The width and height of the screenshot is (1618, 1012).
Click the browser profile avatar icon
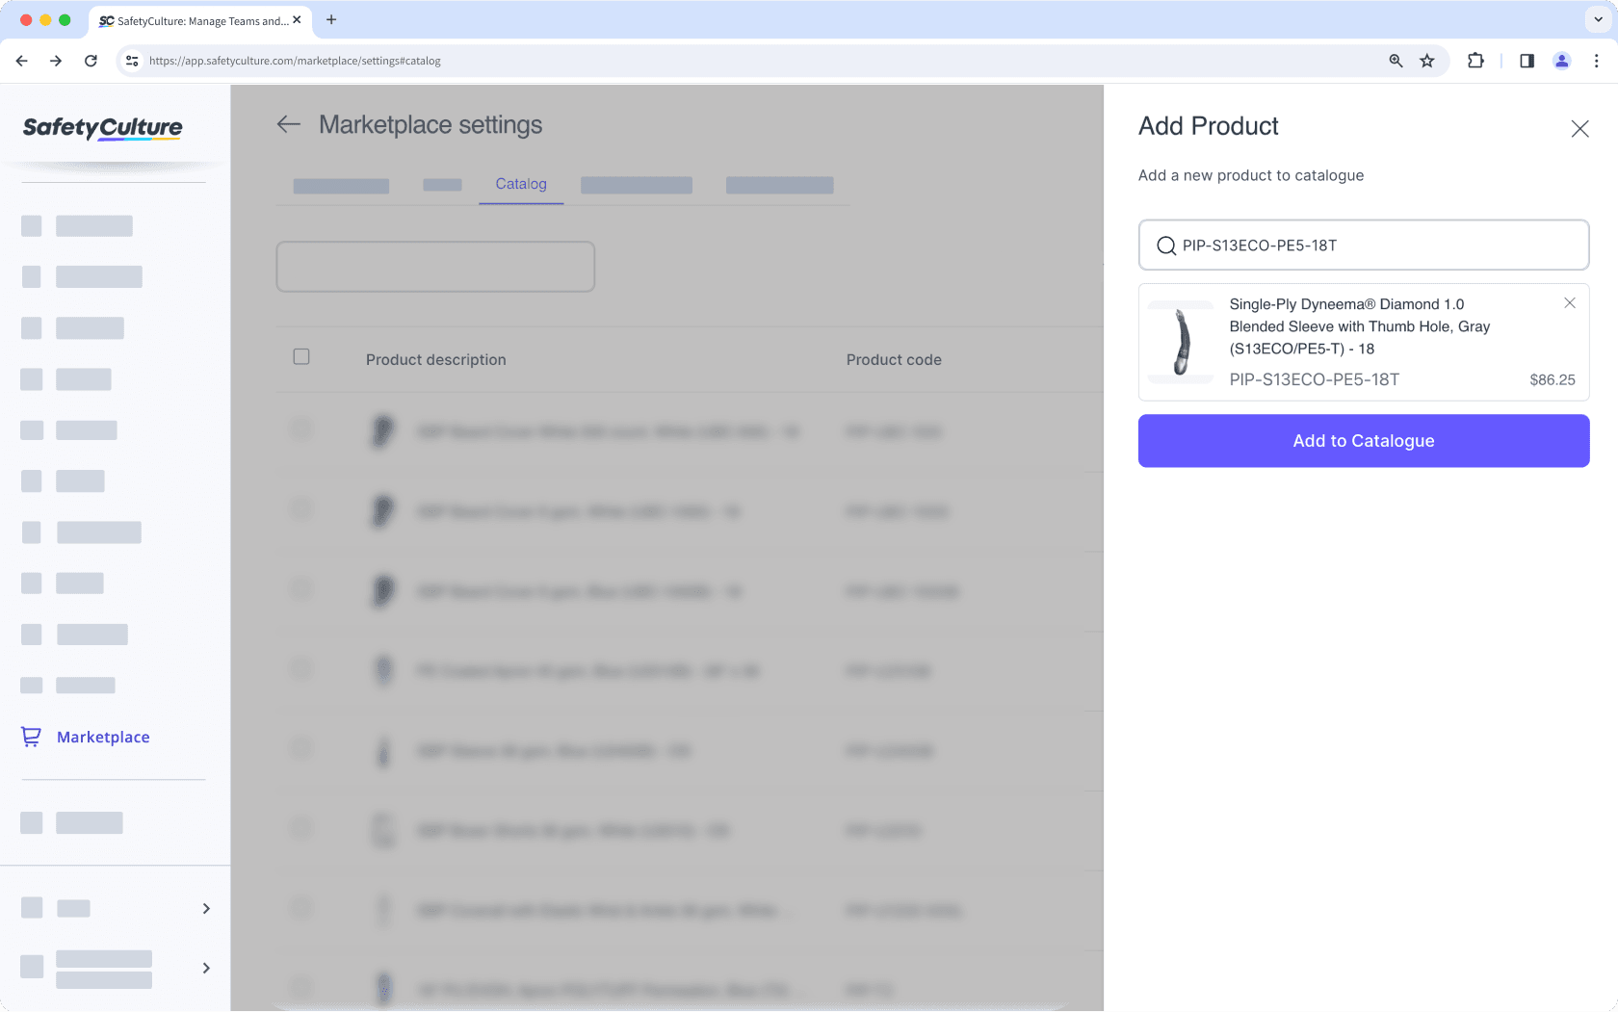coord(1561,60)
